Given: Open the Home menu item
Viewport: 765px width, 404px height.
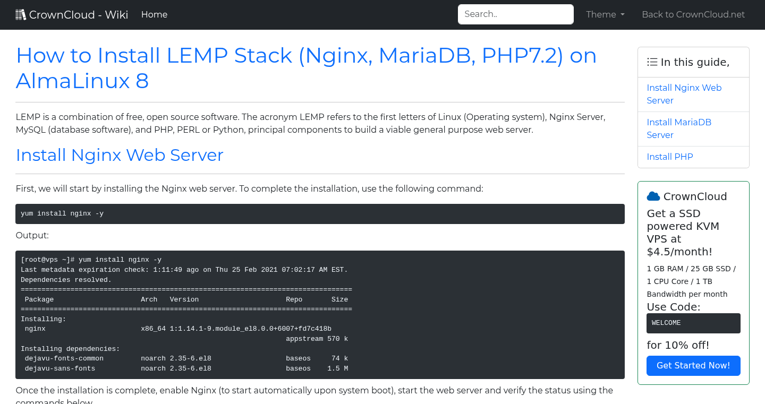Looking at the screenshot, I should 154,14.
